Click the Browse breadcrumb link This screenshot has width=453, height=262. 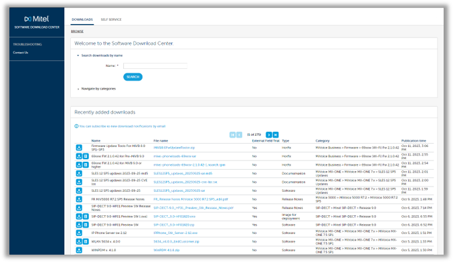pos(77,31)
